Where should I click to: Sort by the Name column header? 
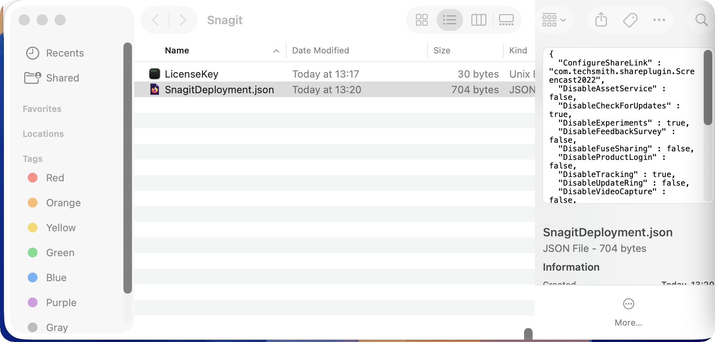(x=177, y=51)
